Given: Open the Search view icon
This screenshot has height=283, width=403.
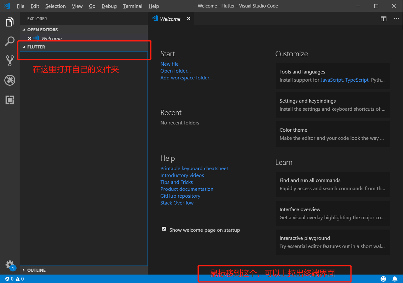Looking at the screenshot, I should coord(10,41).
